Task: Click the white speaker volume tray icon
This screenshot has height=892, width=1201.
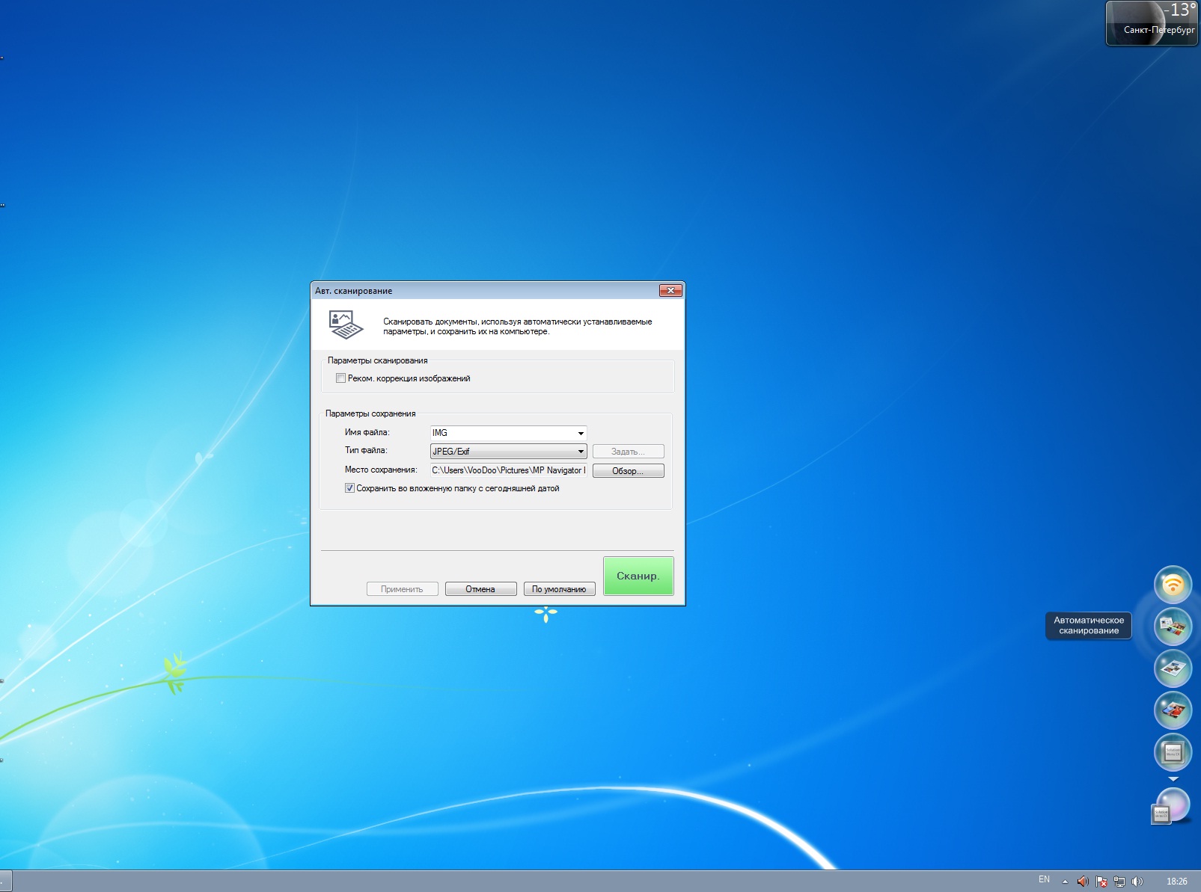Action: point(1137,882)
